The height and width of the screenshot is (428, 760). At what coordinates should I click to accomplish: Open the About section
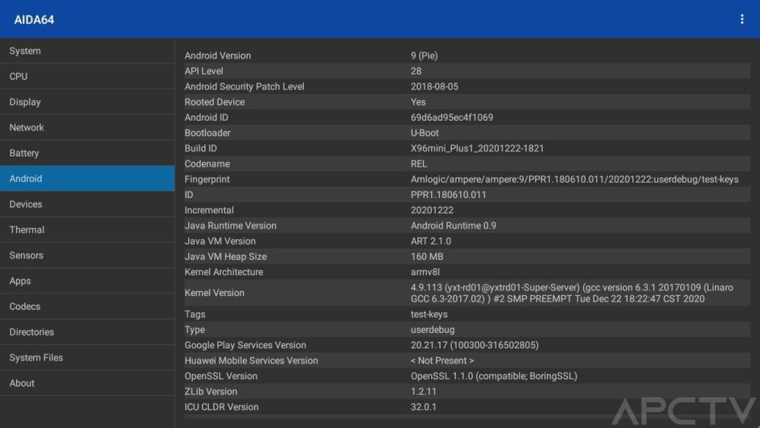coord(87,383)
